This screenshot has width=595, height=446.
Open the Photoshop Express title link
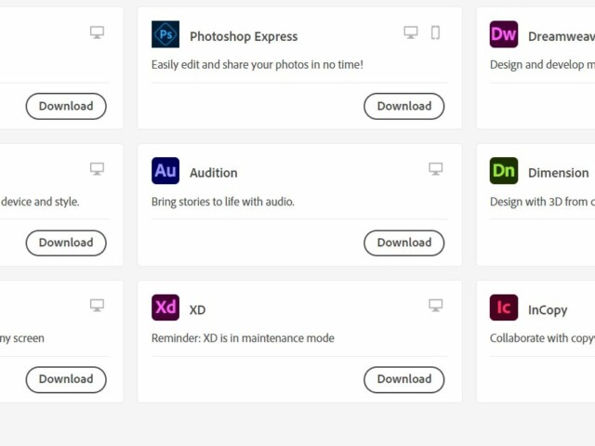click(244, 36)
